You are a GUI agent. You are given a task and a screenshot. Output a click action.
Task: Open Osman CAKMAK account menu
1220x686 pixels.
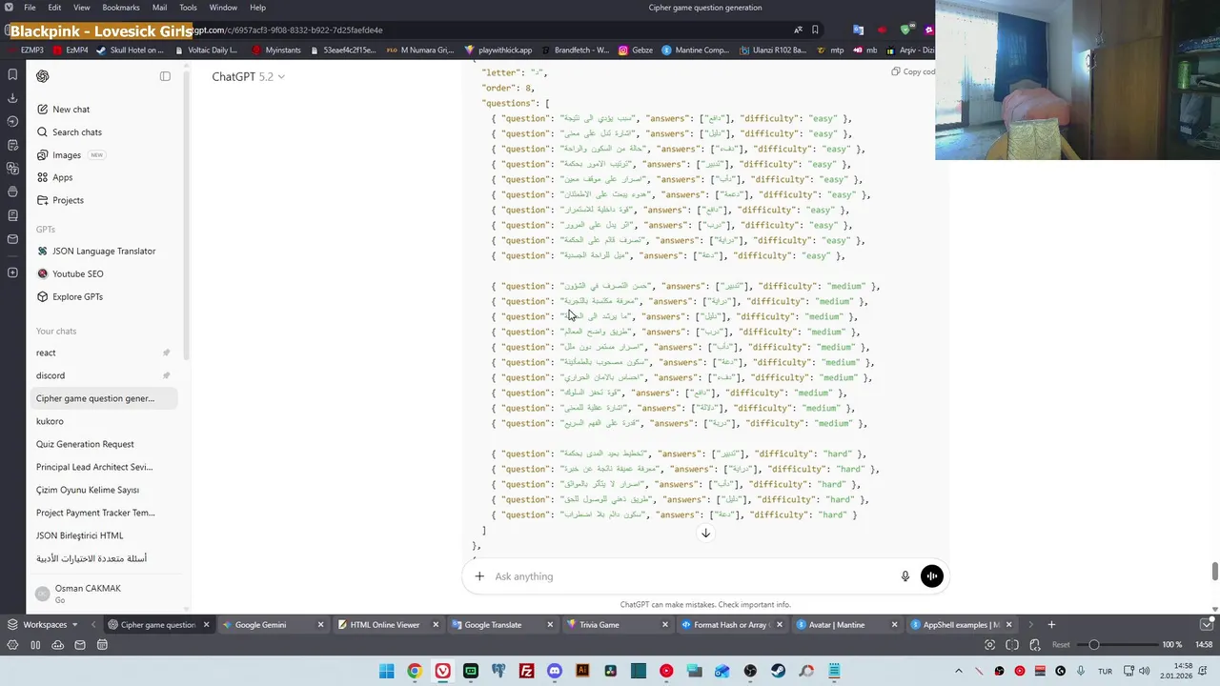[x=103, y=594]
